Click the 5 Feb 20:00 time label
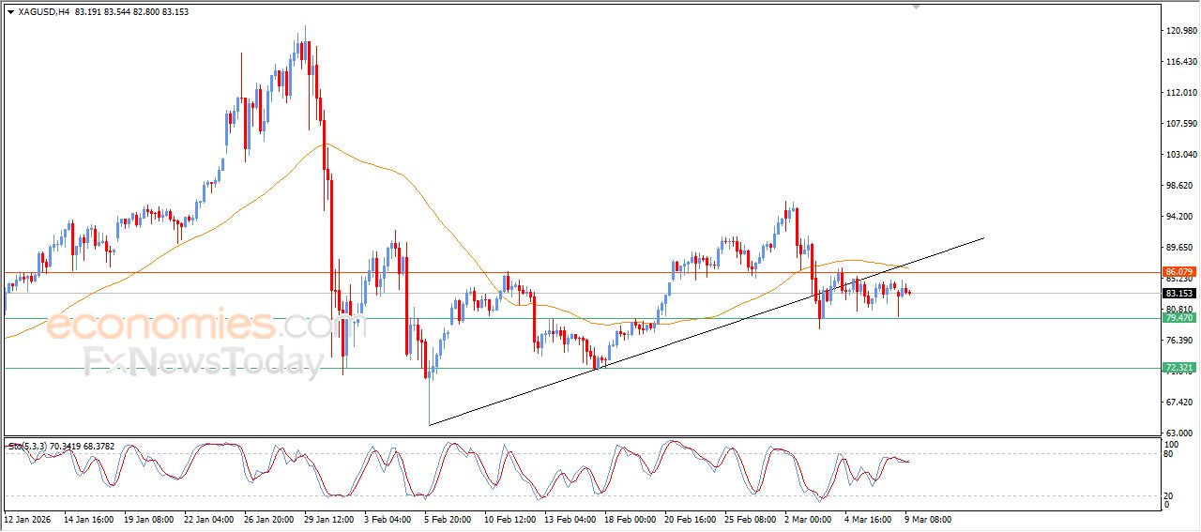 447,518
